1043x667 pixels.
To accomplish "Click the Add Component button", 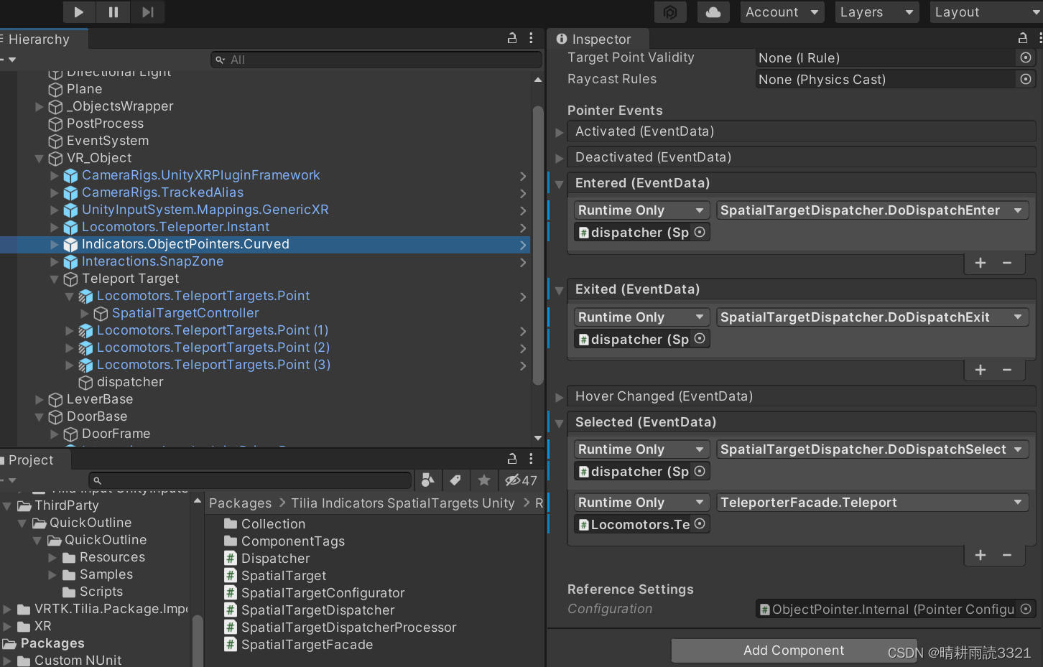I will tap(794, 650).
